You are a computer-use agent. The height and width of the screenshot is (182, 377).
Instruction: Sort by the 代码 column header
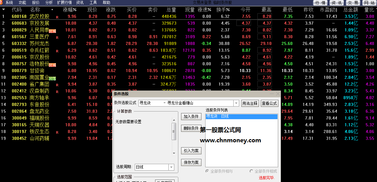(17, 10)
